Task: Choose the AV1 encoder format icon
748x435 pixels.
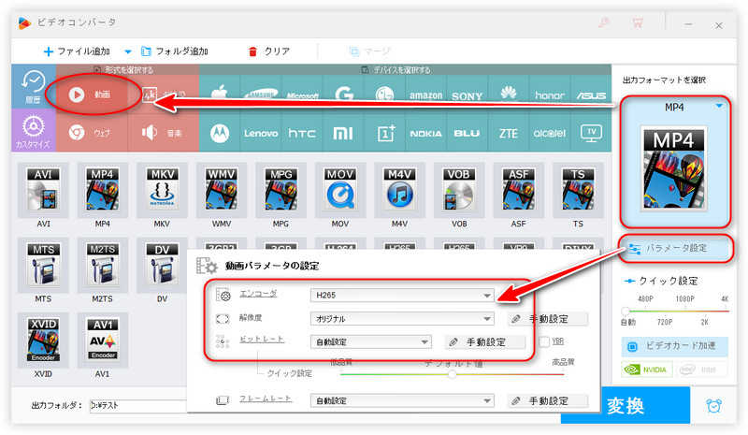Action: coord(102,341)
